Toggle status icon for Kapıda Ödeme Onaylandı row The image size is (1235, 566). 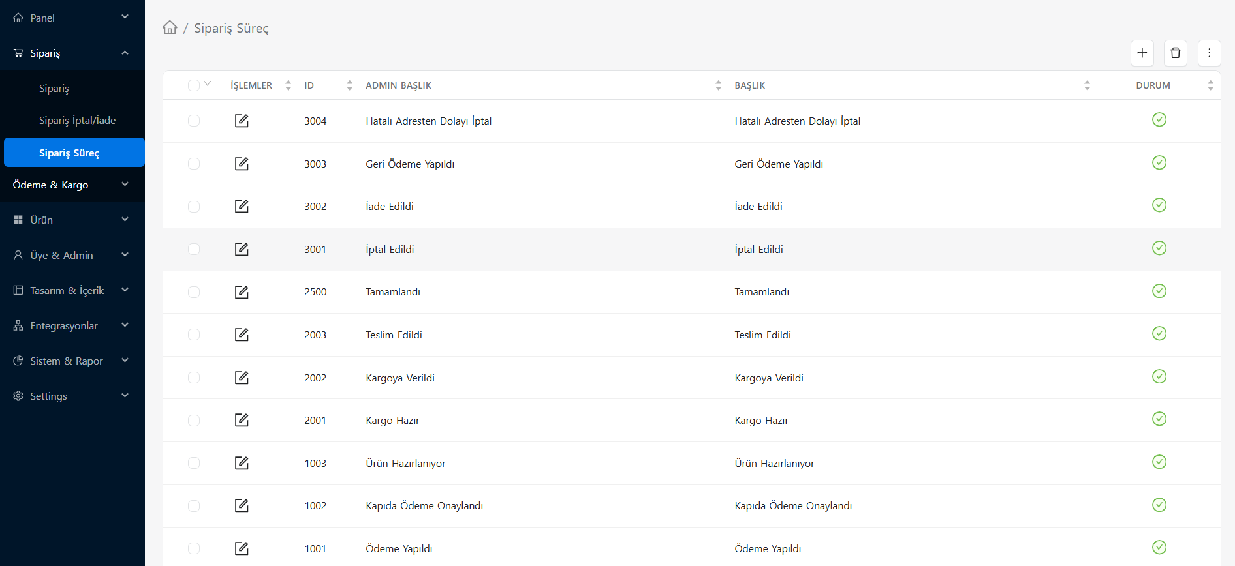tap(1159, 505)
